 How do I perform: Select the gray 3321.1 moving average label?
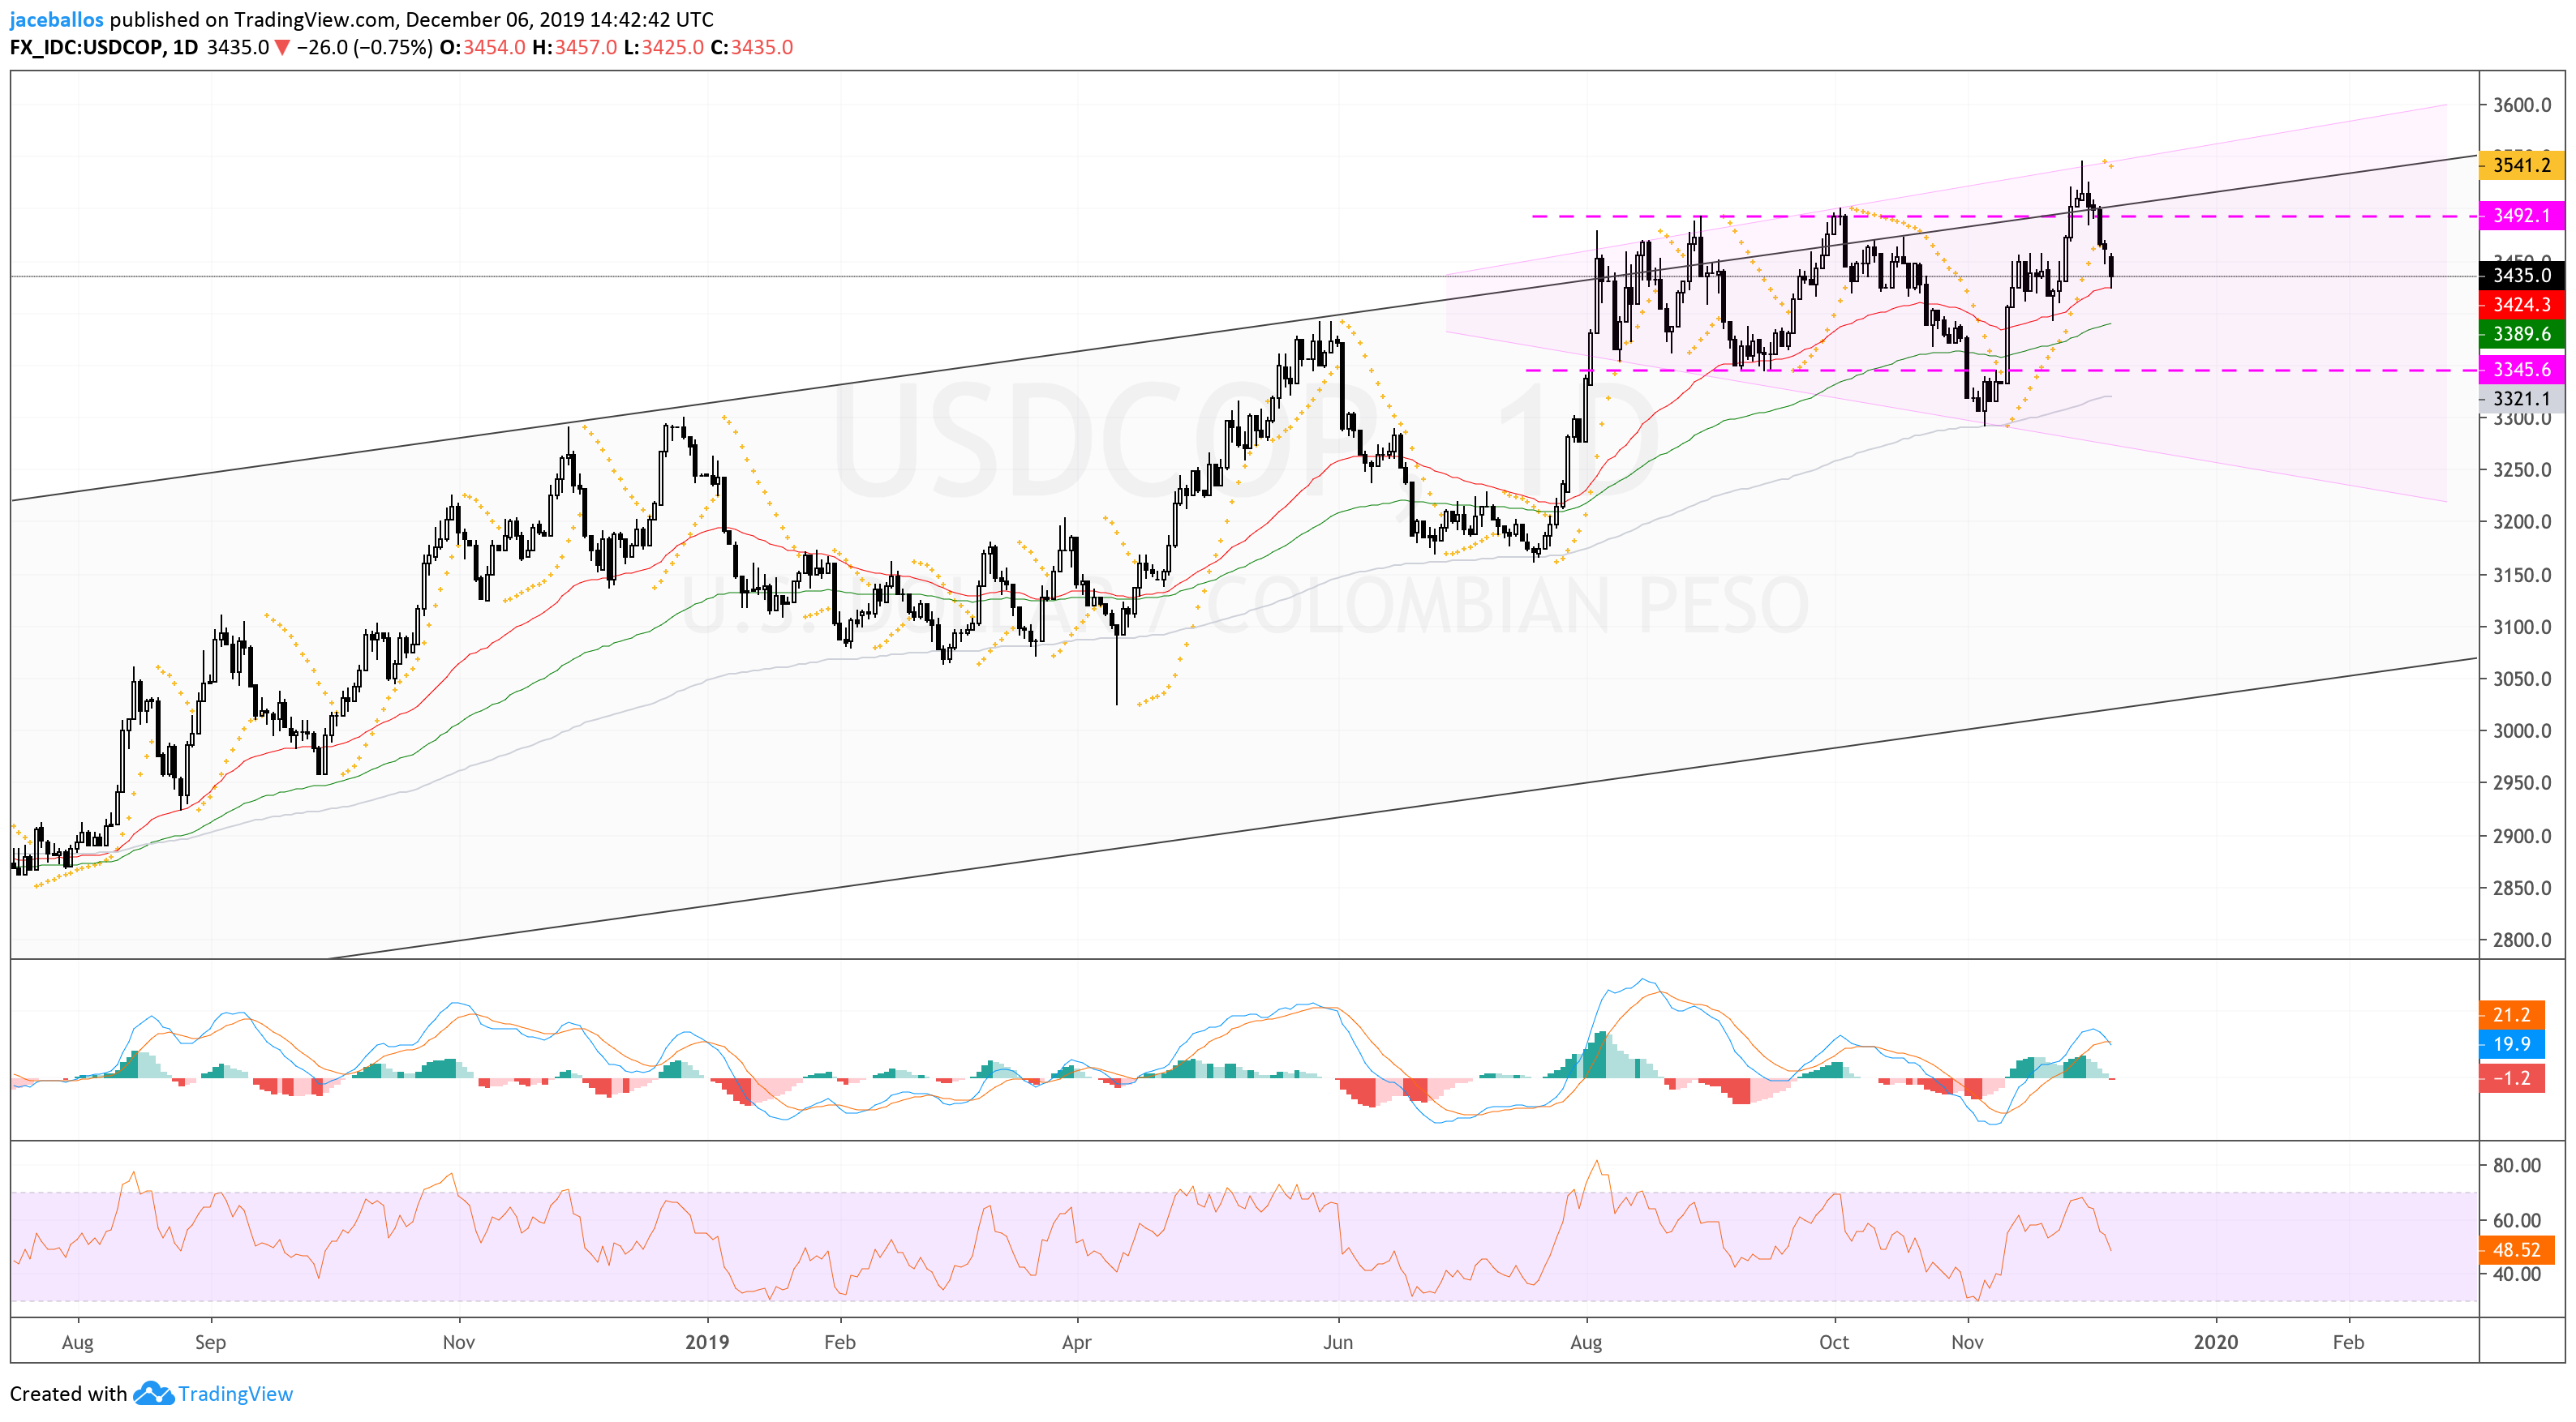2521,399
